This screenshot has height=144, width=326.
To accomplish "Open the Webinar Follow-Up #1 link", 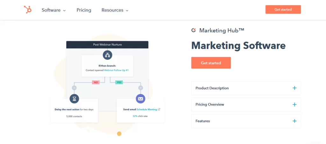I will (x=116, y=70).
